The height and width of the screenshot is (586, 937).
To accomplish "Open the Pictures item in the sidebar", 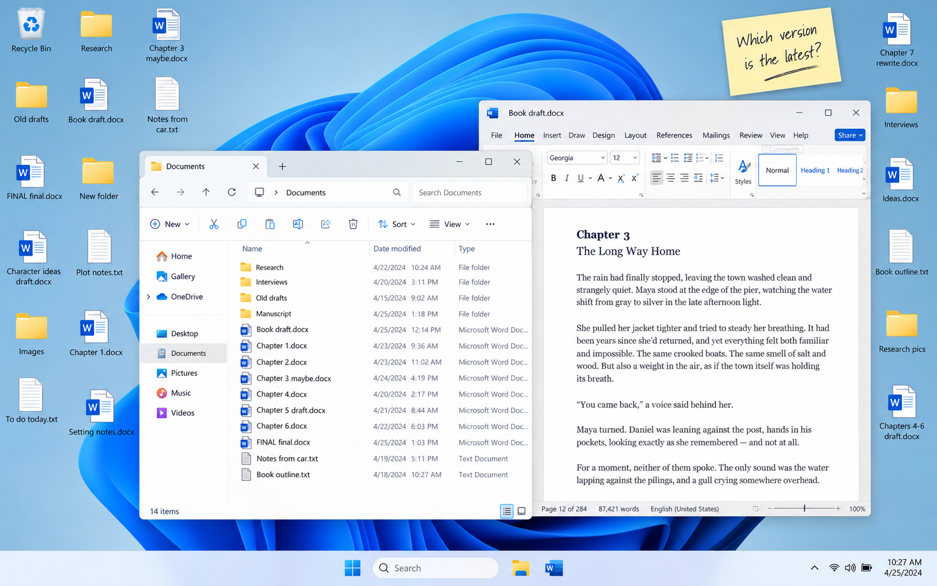I will click(x=184, y=373).
